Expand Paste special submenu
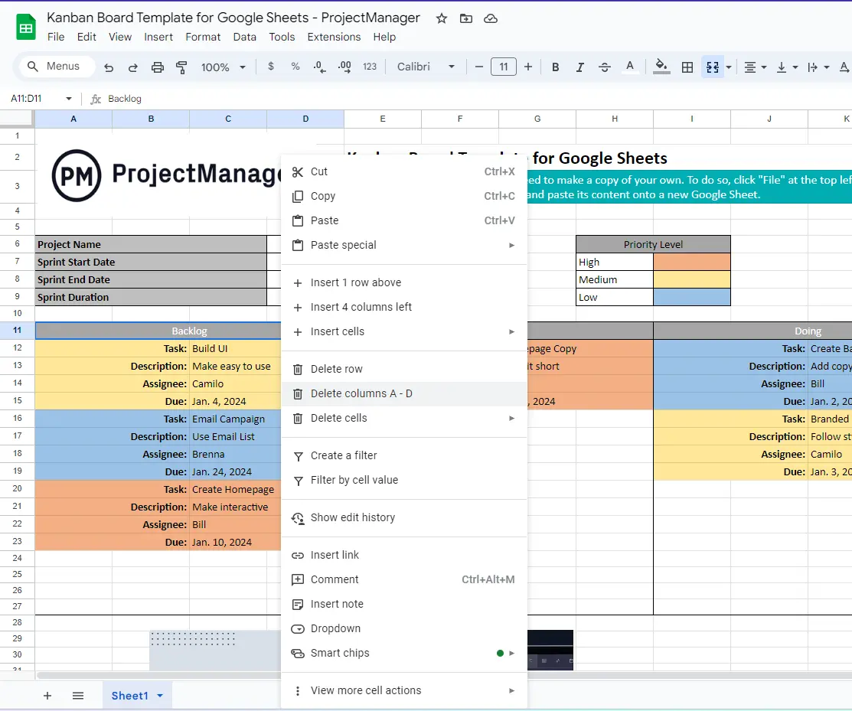 403,245
